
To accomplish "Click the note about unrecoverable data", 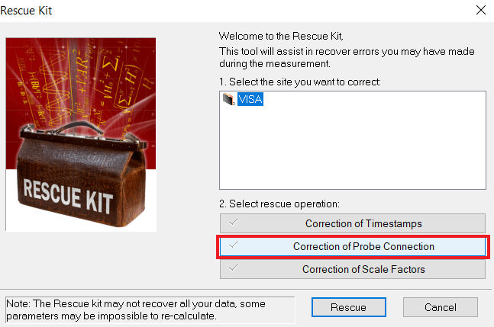I will (x=149, y=309).
